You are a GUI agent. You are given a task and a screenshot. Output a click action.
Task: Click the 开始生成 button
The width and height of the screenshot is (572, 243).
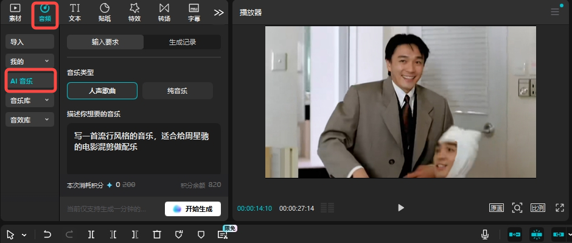coord(193,209)
